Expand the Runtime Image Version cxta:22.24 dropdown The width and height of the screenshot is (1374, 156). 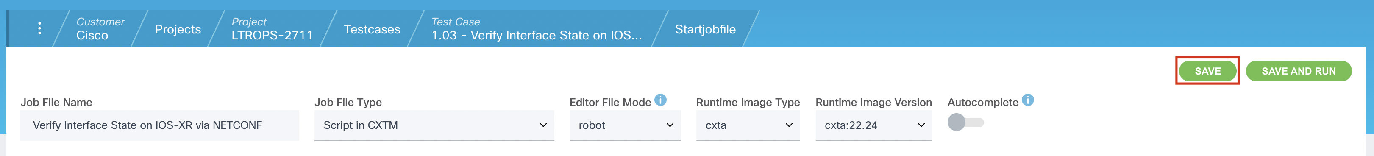click(873, 125)
